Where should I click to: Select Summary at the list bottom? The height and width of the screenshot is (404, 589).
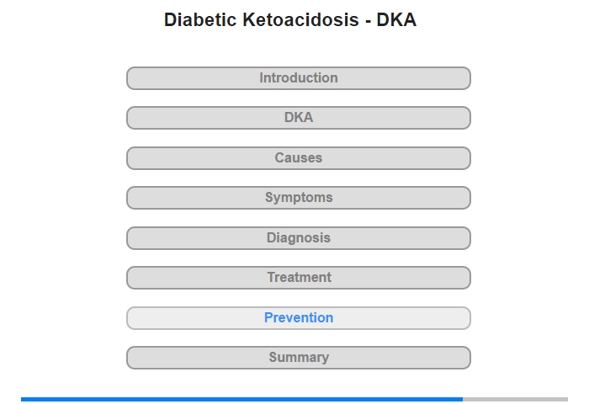pos(298,358)
